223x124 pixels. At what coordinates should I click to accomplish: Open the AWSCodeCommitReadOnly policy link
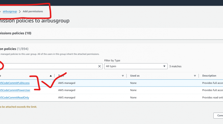[14, 98]
